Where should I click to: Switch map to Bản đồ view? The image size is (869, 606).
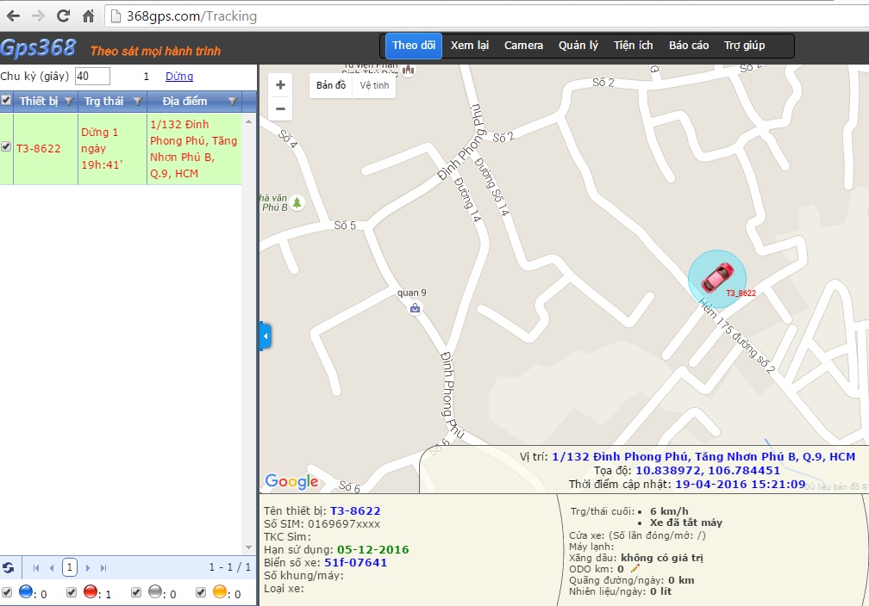(x=331, y=85)
